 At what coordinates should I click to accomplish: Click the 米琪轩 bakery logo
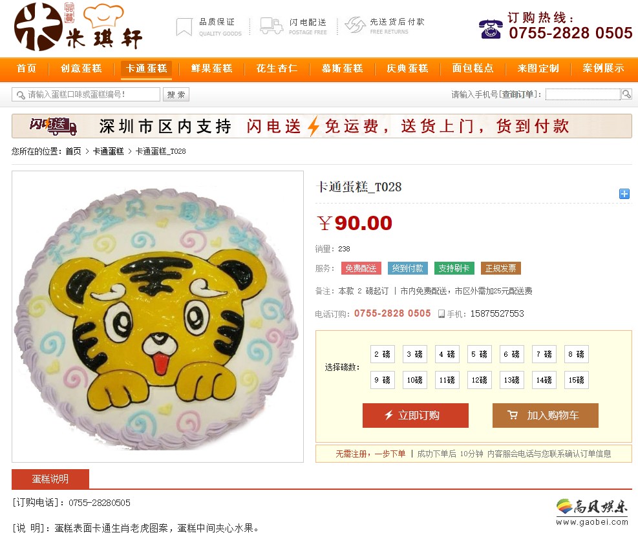point(78,27)
